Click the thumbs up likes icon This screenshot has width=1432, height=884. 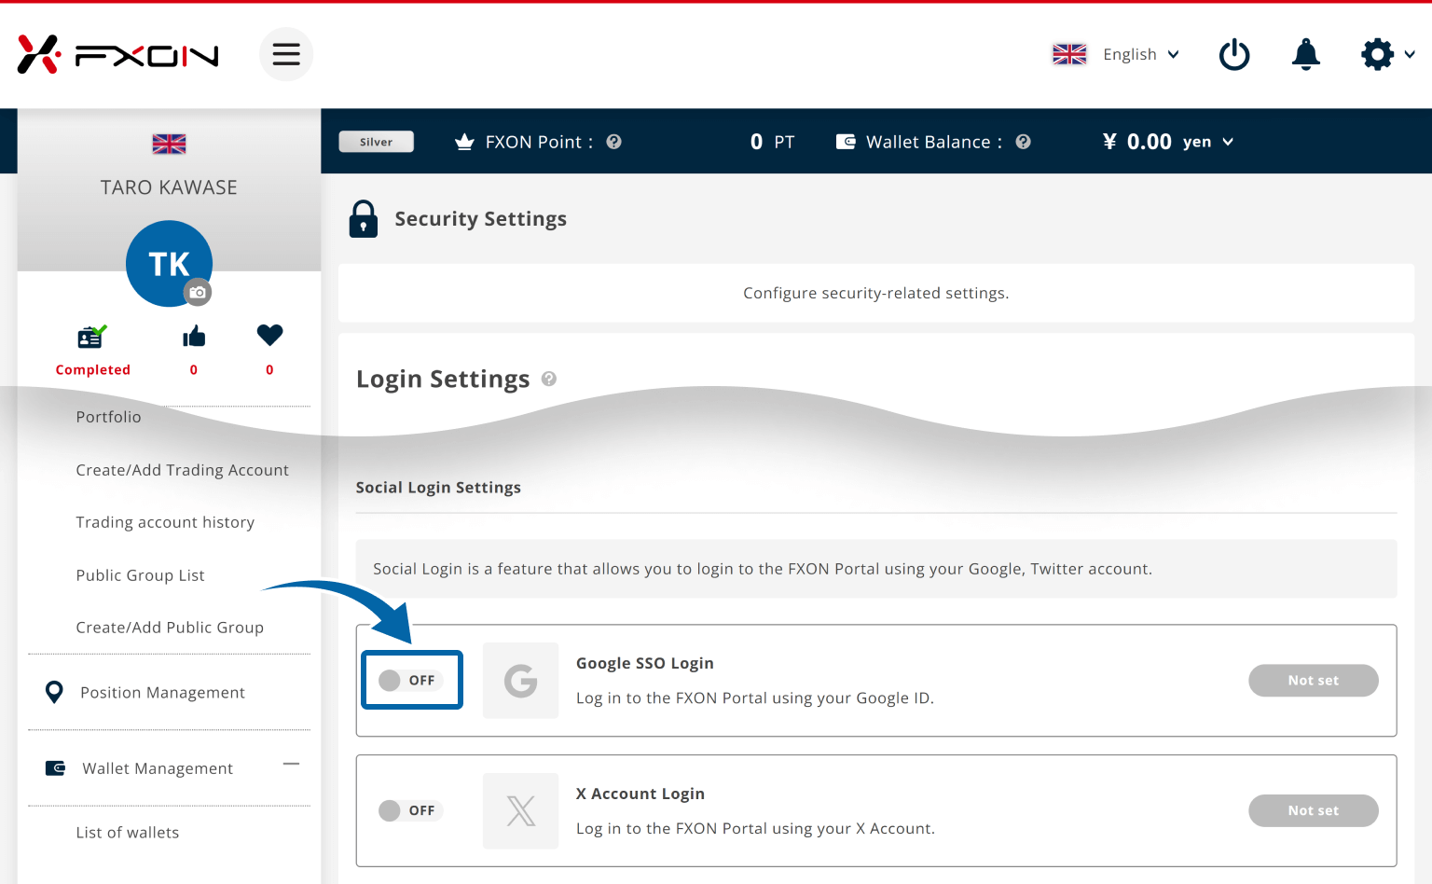[194, 336]
